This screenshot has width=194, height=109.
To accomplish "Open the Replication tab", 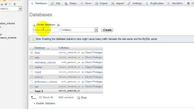I will pos(155,3).
